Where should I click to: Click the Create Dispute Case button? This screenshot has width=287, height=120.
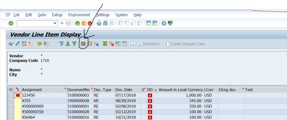coord(185,44)
